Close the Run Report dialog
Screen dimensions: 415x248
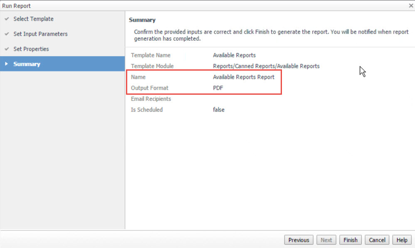410,5
